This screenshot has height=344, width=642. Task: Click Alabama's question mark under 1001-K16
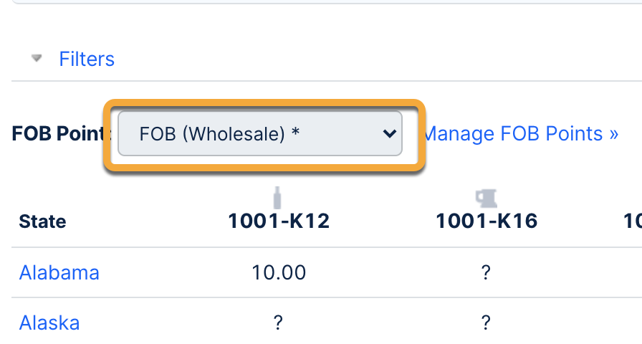tap(487, 272)
